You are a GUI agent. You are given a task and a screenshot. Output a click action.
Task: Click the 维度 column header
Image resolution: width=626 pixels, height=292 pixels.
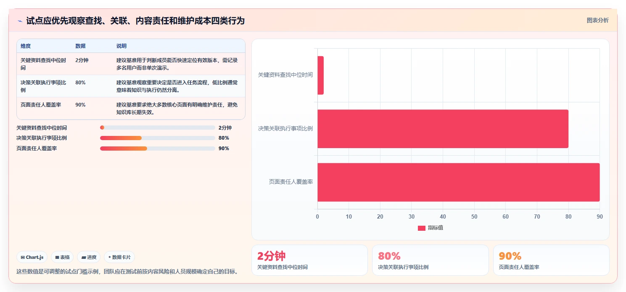coord(26,46)
